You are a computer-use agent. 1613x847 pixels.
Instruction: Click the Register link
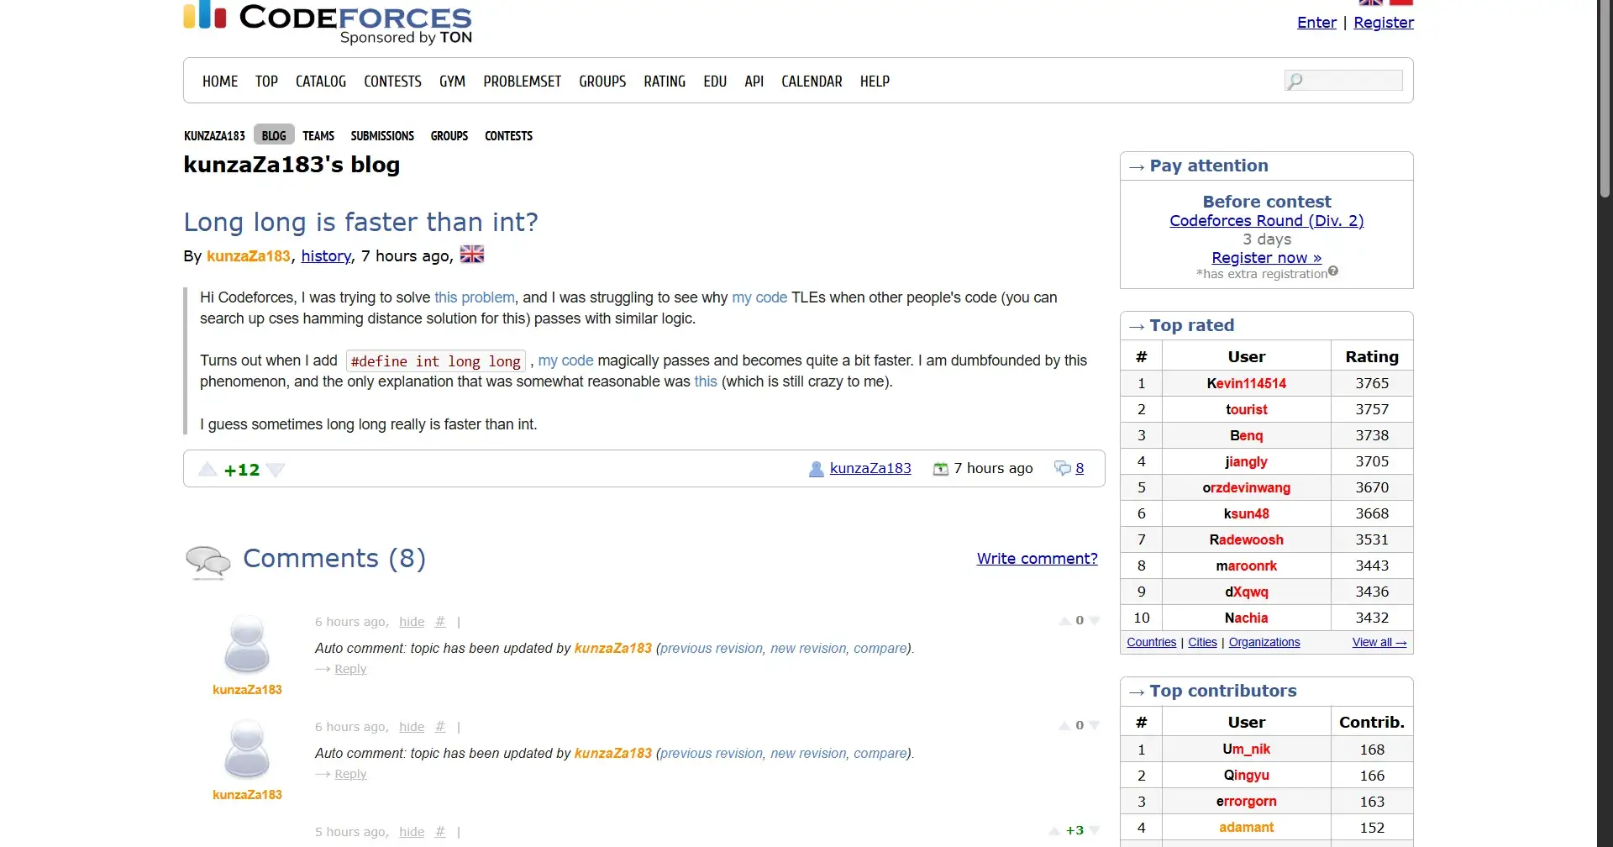point(1384,23)
